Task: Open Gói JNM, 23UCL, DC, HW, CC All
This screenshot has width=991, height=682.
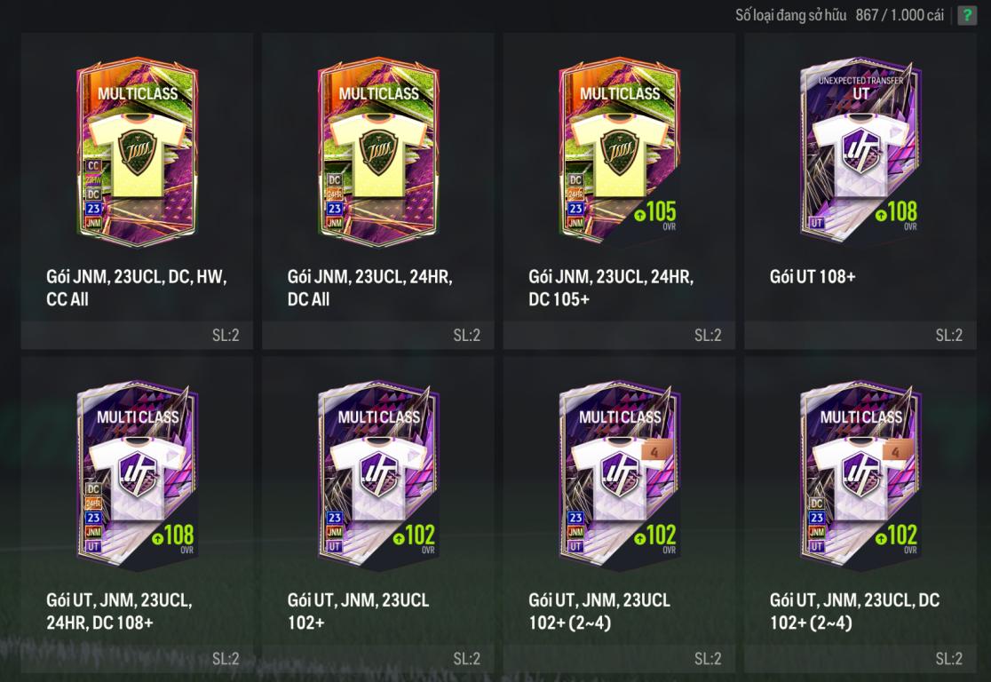Action: coord(137,191)
